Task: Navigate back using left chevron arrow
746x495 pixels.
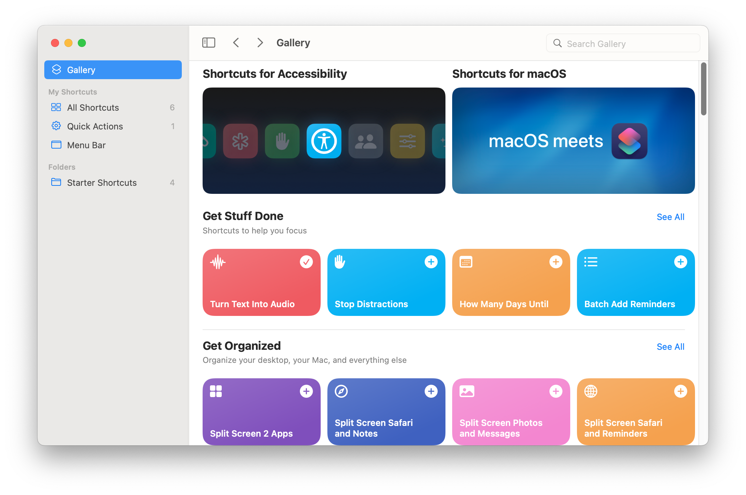Action: point(235,43)
